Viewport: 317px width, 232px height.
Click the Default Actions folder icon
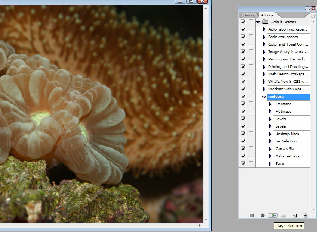pyautogui.click(x=265, y=22)
